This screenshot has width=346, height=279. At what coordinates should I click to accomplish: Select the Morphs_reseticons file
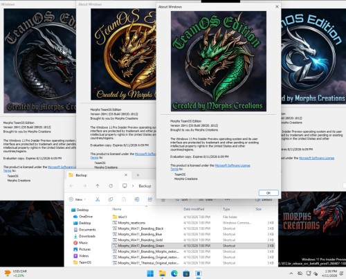193,223
